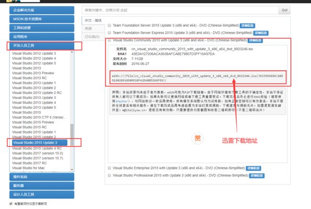
Task: Select Visual Studio 2013 RC
Action: 29,78
